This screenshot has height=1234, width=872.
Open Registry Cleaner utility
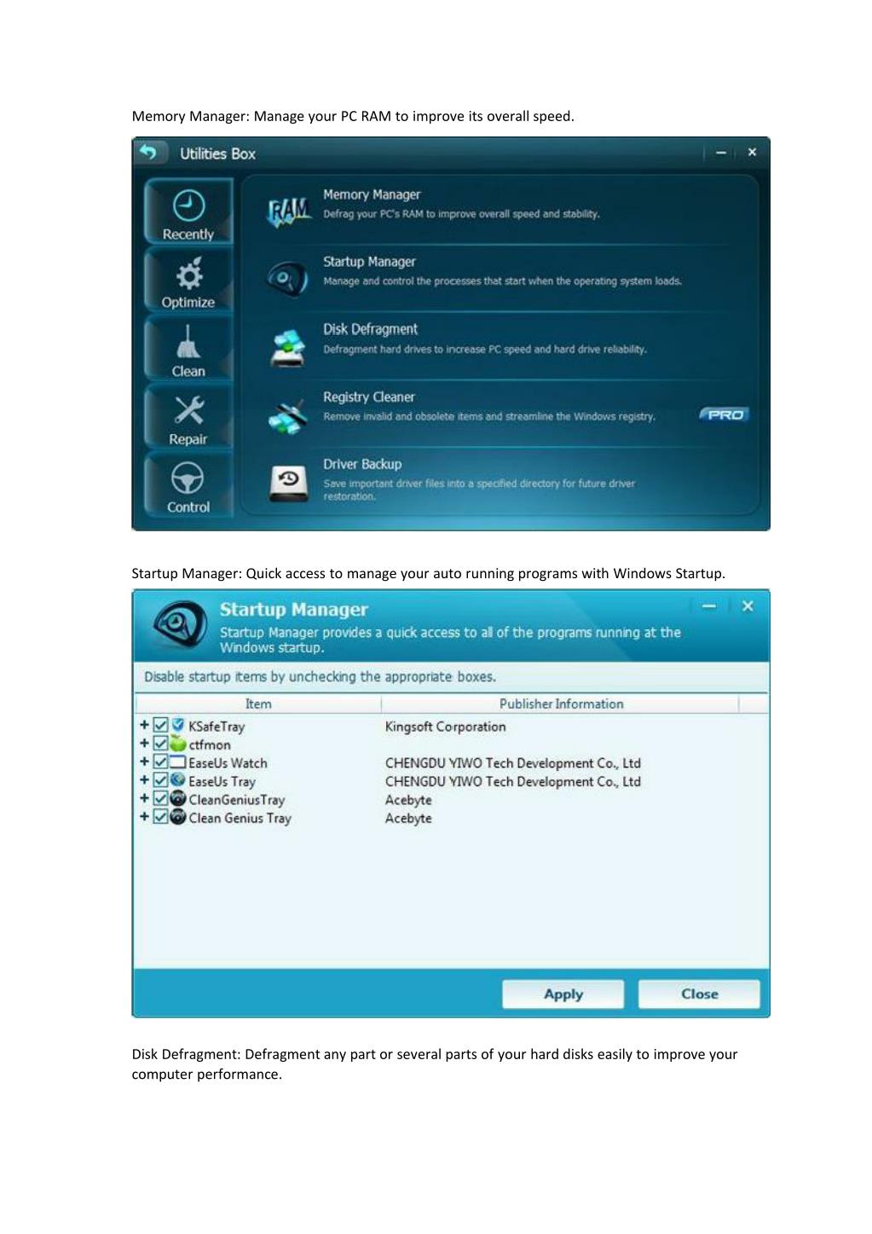click(x=500, y=414)
